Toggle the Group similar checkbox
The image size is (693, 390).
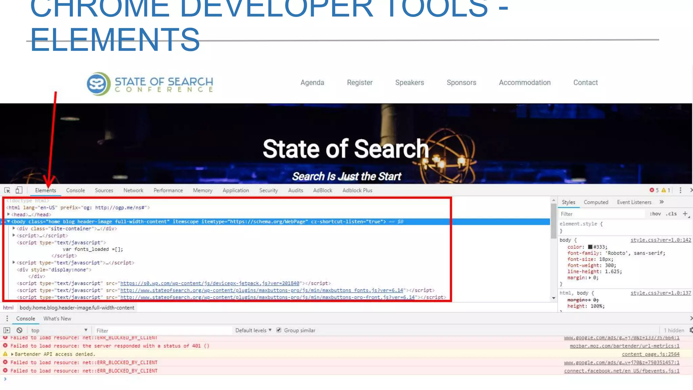click(279, 330)
